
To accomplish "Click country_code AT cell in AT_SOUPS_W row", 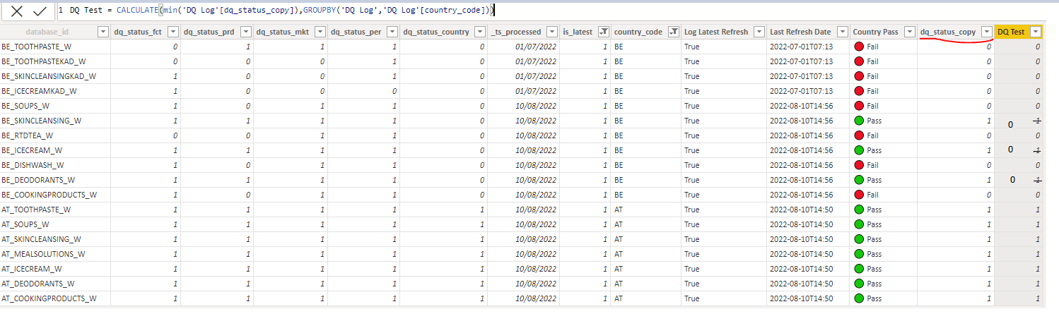I will (646, 224).
